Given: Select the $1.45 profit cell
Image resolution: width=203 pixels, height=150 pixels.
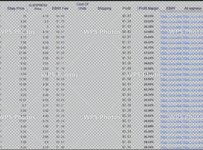Looking at the screenshot, I should (127, 142).
